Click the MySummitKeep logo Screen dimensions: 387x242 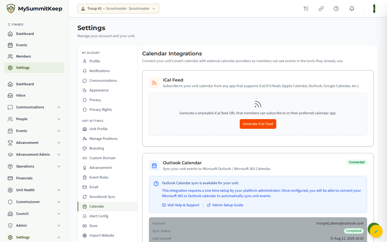tap(34, 9)
